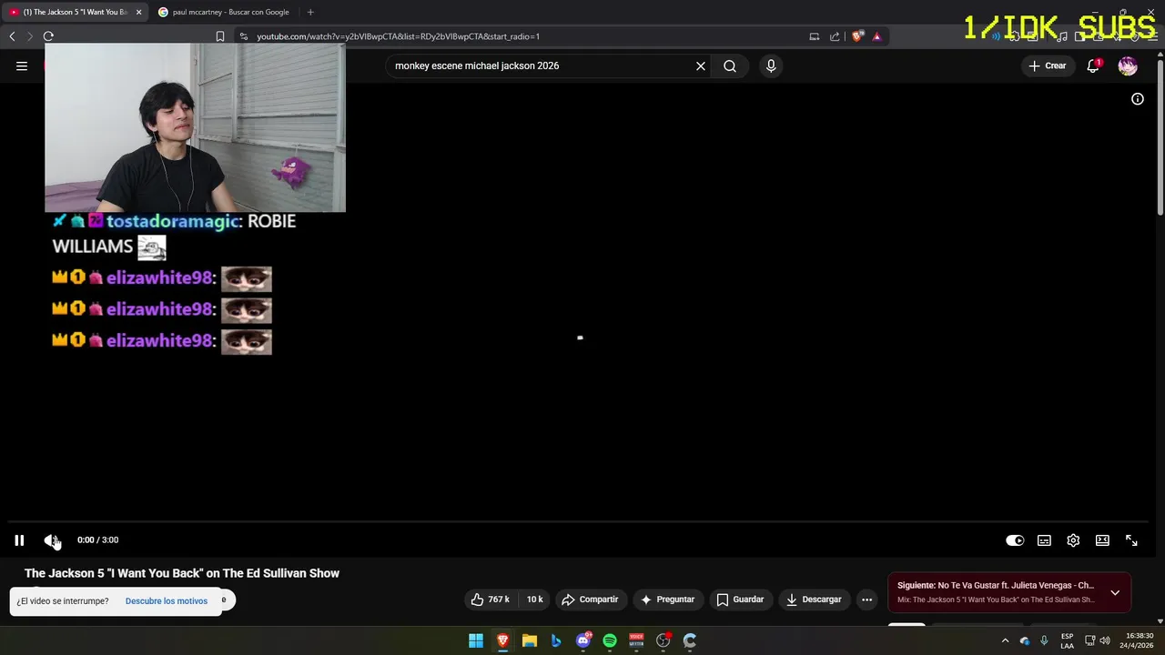Open the Crear button menu

click(1048, 65)
